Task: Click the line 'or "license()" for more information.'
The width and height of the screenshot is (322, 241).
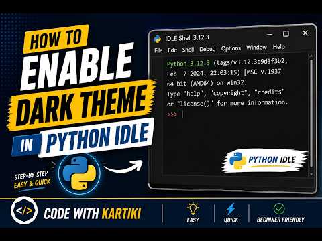Action: point(227,103)
